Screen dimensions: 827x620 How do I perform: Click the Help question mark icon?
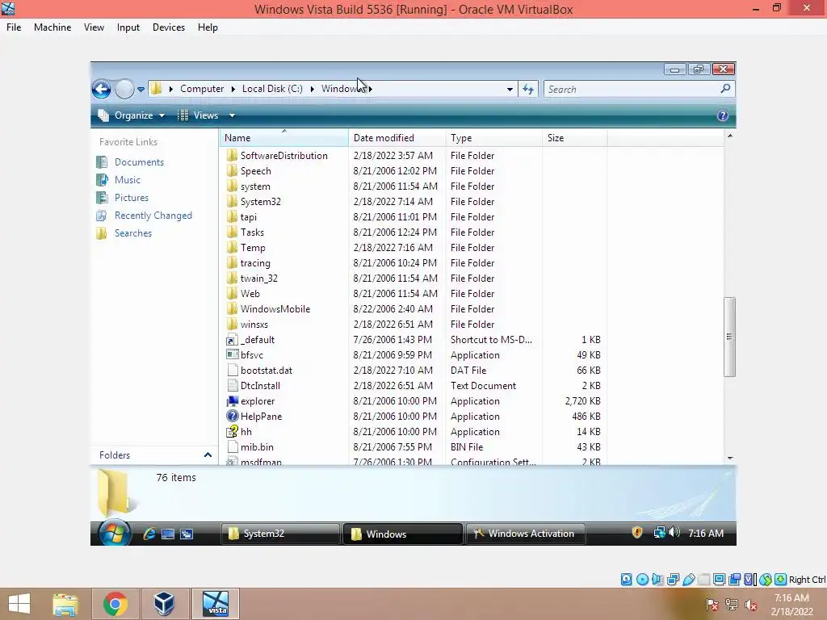pos(723,115)
